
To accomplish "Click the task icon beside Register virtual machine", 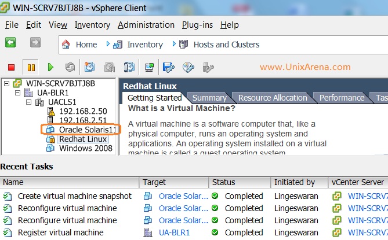I will click(8, 232).
